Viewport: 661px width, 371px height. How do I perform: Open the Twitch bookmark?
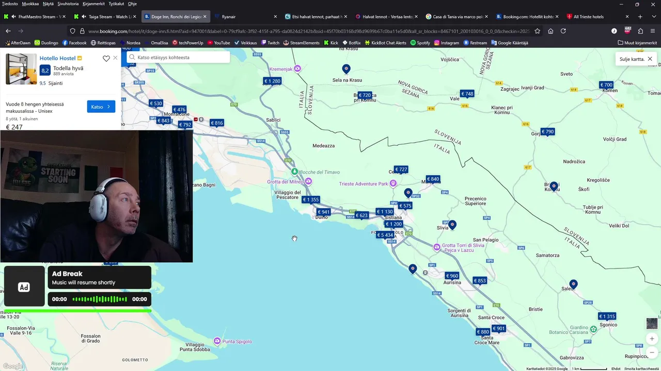270,43
